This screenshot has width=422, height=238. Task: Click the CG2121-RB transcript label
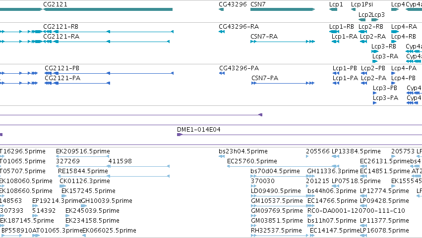[x=61, y=27]
